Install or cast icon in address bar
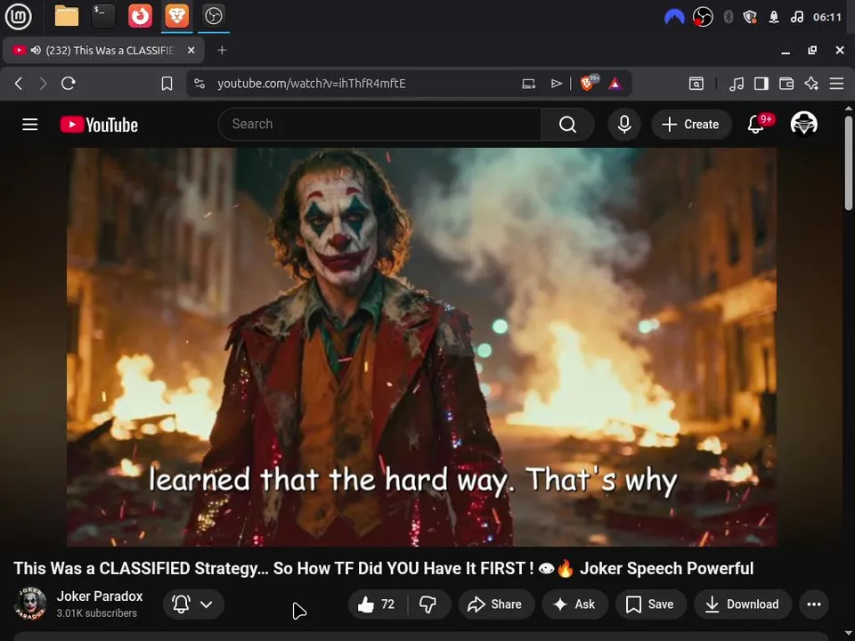 (x=528, y=84)
